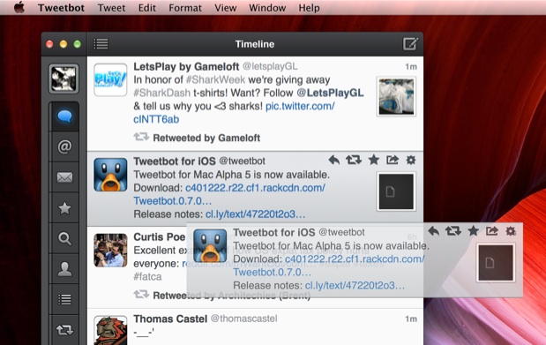Click the LetsPlay by Gameloft avatar
The height and width of the screenshot is (345, 546).
[110, 79]
